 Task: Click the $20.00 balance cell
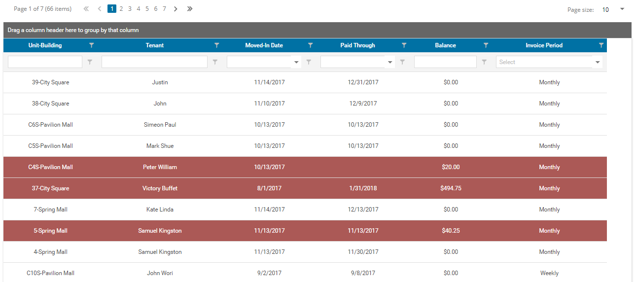451,167
